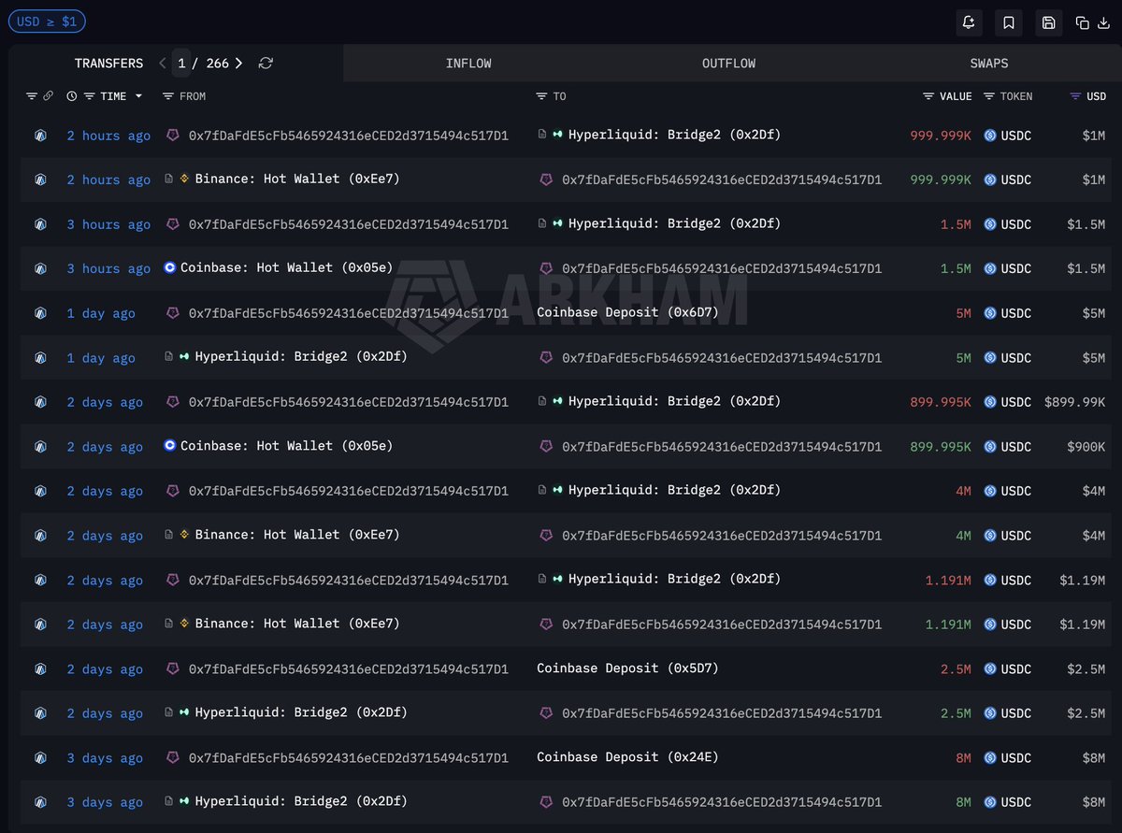
Task: Click the save floppy disk icon
Action: pyautogui.click(x=1048, y=22)
